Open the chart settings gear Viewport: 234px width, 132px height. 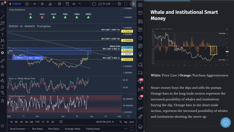click(120, 4)
